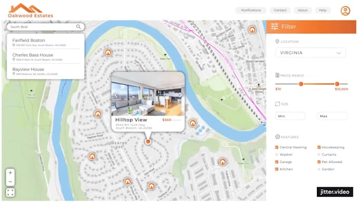Click the price range slider track
Viewport: 358px width, 202px height.
point(312,84)
